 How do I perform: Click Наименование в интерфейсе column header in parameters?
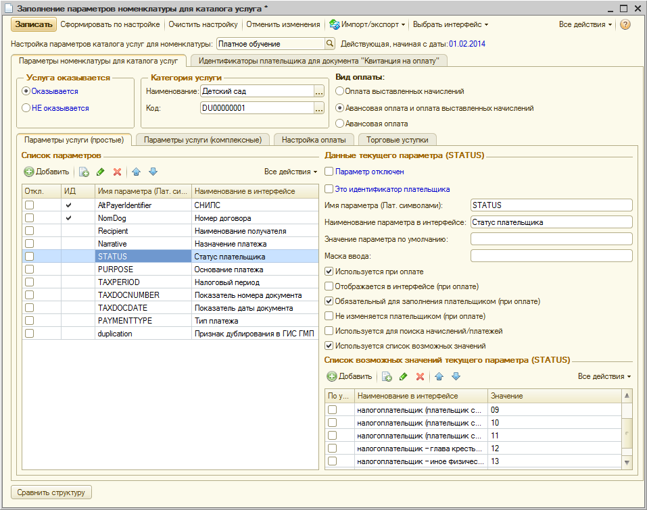tap(255, 191)
